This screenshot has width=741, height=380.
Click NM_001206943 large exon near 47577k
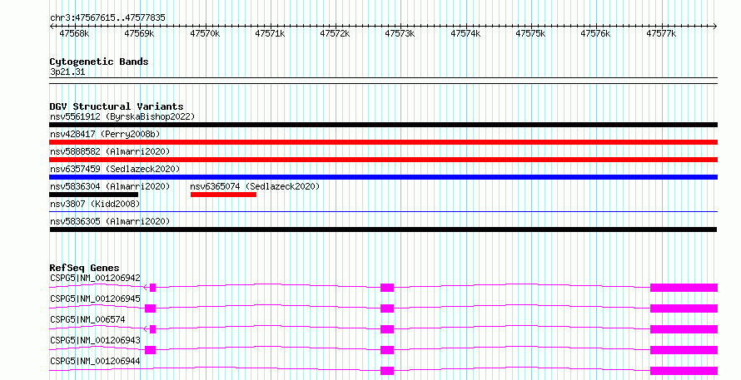point(684,350)
